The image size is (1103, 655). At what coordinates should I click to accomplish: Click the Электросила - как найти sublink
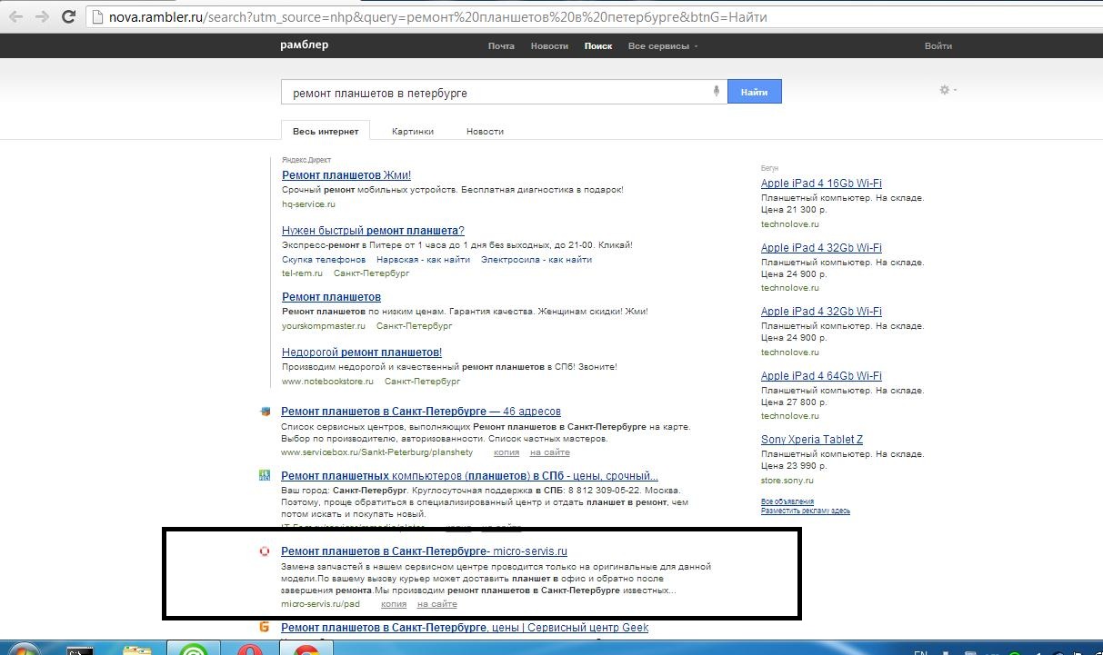click(536, 259)
